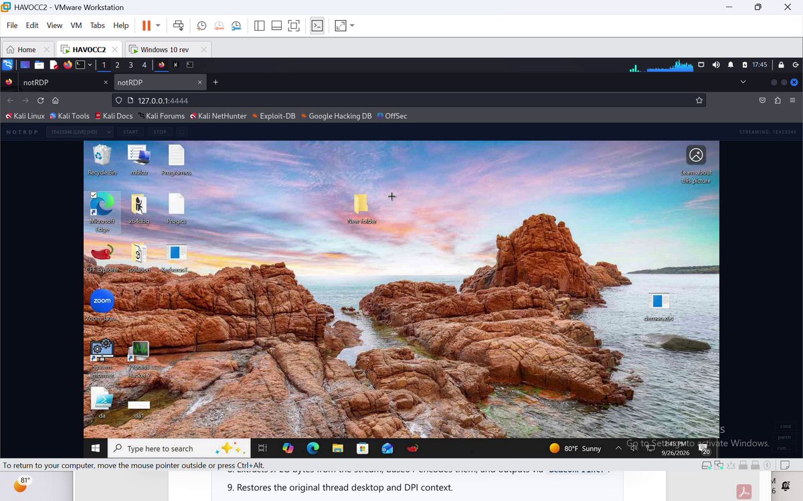803x501 pixels.
Task: Open the CFF Explorer desktop icon
Action: click(x=102, y=258)
